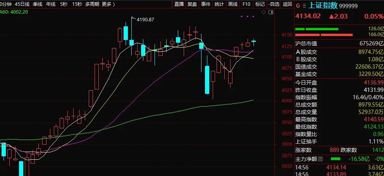Switch to the 年线 period
This screenshot has height=176, width=384.
click(x=51, y=4)
